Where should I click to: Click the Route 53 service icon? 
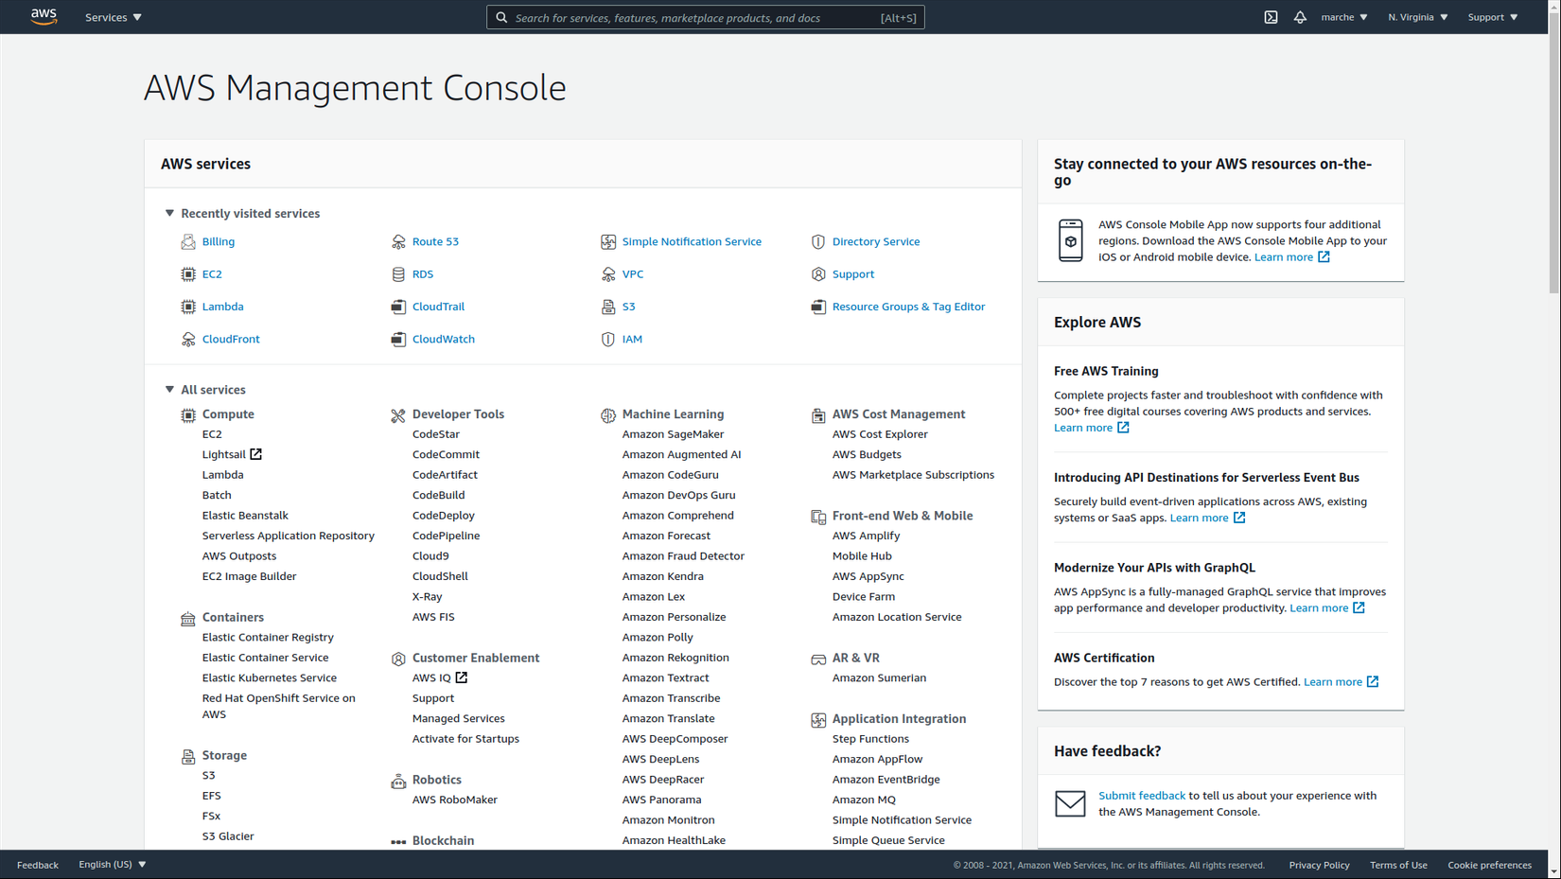click(x=398, y=242)
